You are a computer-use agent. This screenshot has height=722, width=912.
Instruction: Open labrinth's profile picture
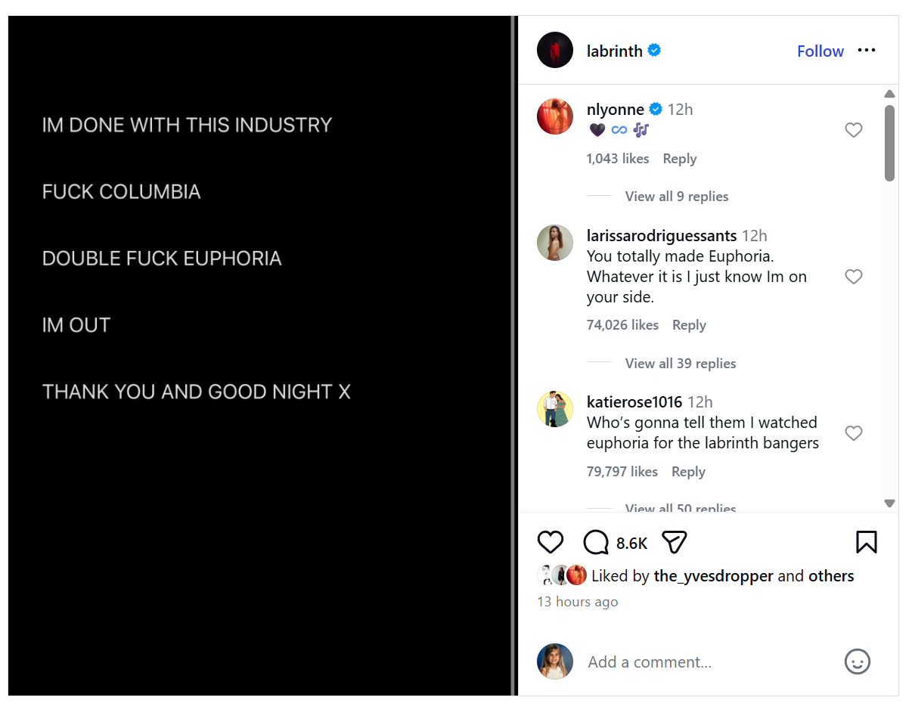click(x=555, y=51)
